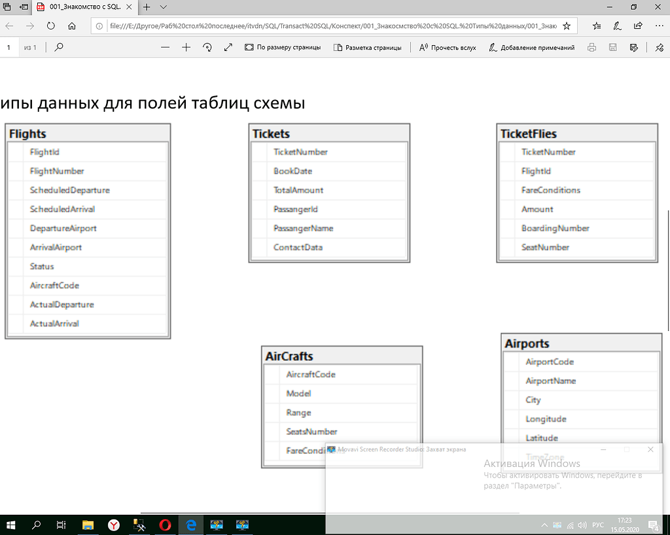Open a new browser tab
The width and height of the screenshot is (670, 535).
click(x=147, y=7)
